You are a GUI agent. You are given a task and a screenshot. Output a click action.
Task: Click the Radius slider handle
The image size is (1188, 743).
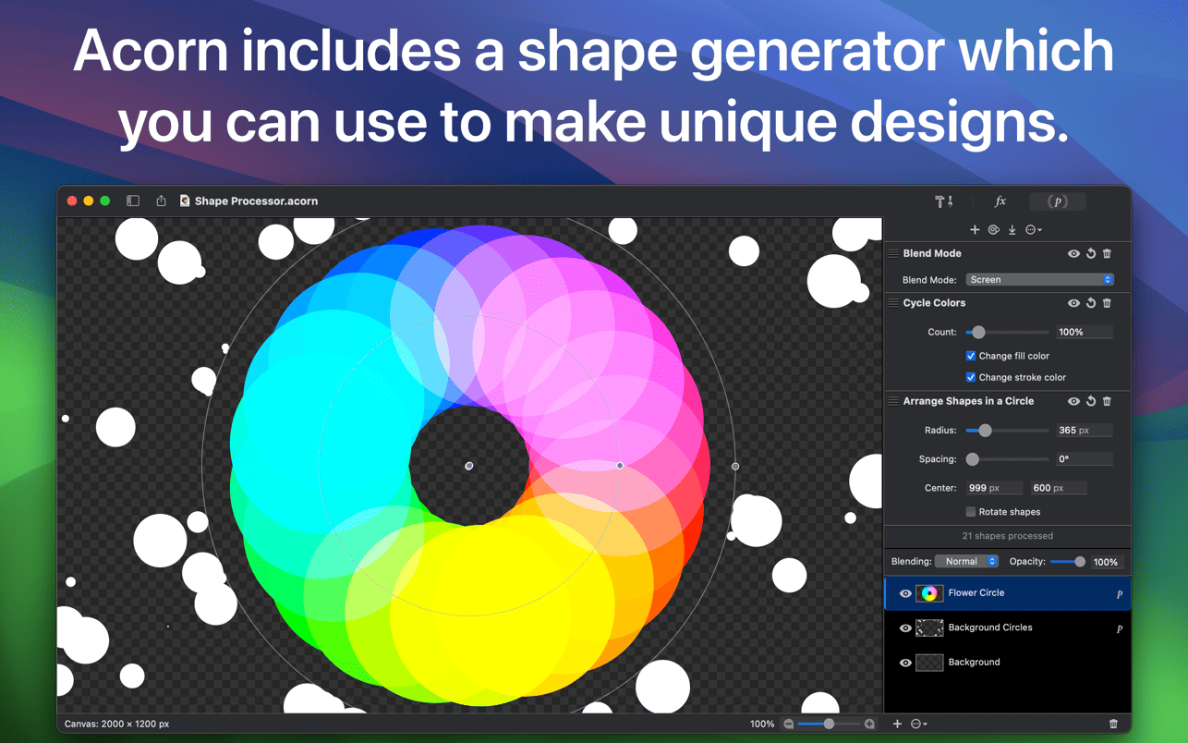(985, 431)
